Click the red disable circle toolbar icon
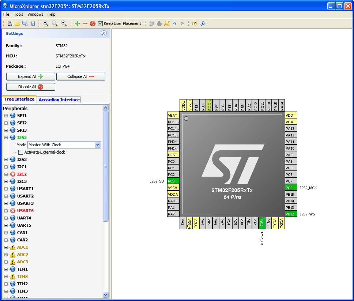The image size is (354, 301). 93,23
